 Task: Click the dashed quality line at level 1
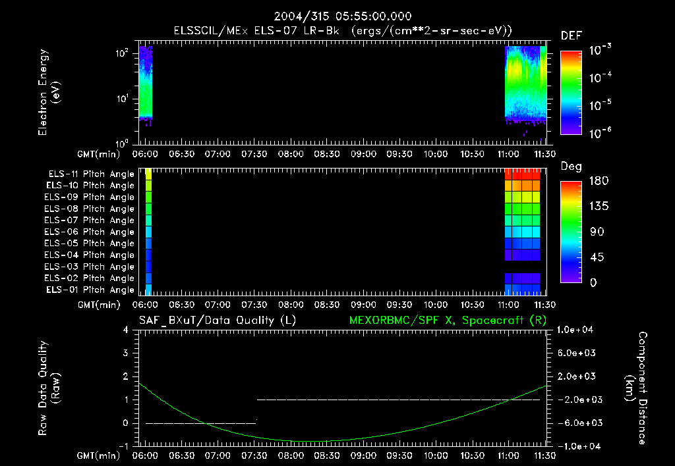[x=398, y=400]
